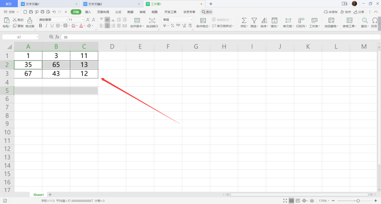Click the percent style button

pos(172,26)
